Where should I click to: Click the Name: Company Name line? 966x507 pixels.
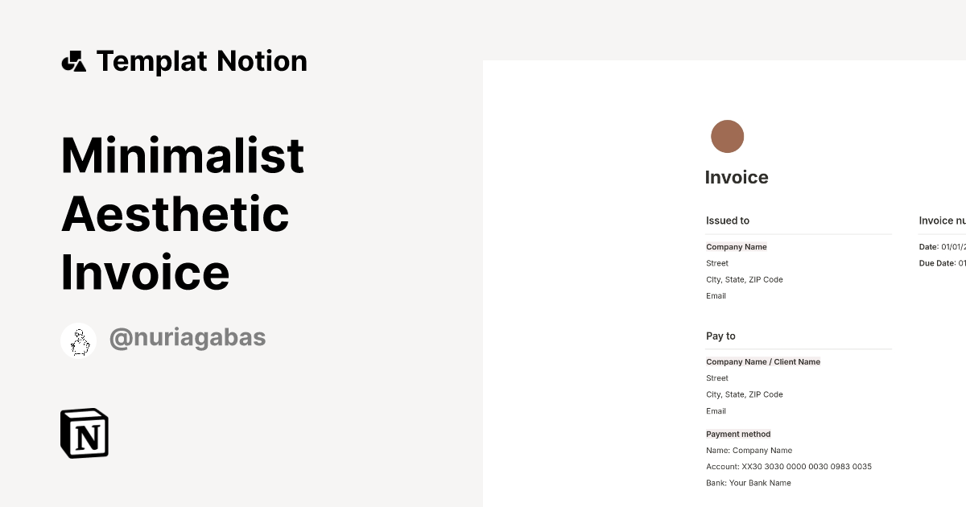coord(749,451)
